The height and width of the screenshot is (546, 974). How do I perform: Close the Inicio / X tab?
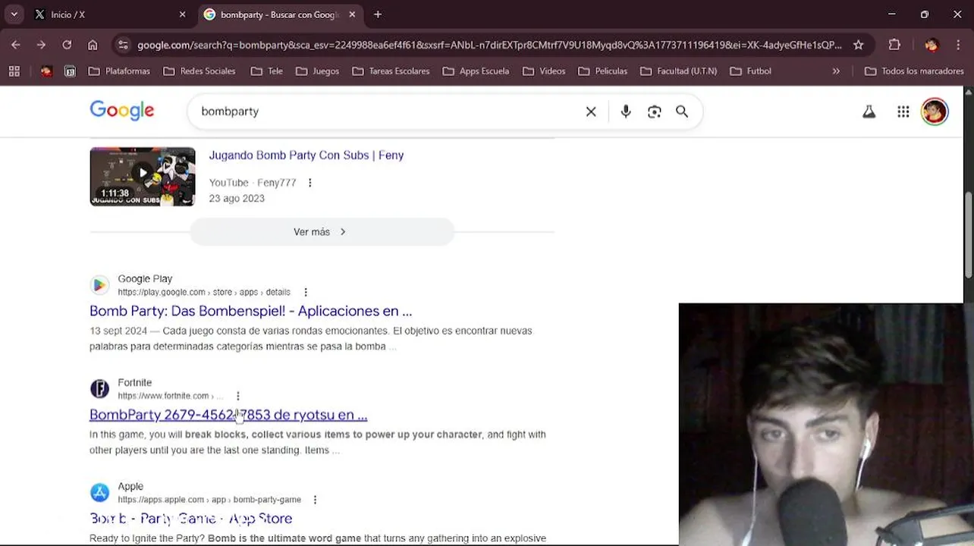[182, 14]
